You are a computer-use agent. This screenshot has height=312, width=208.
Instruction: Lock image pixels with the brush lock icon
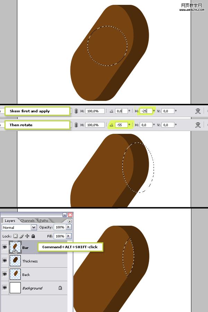[21, 236]
